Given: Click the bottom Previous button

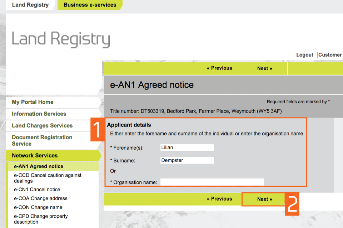Looking at the screenshot, I should tap(219, 199).
